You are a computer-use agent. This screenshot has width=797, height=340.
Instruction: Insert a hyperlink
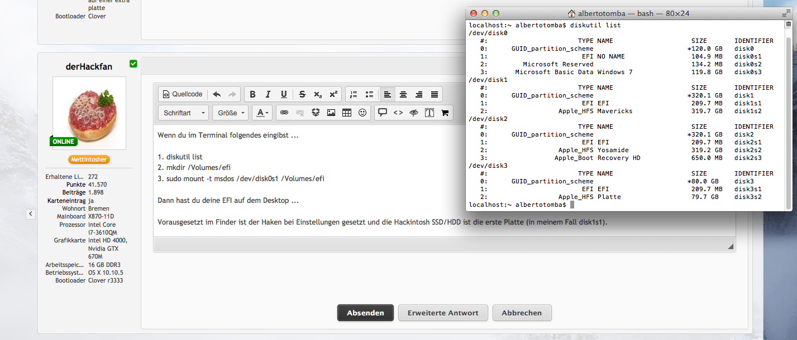click(x=284, y=113)
